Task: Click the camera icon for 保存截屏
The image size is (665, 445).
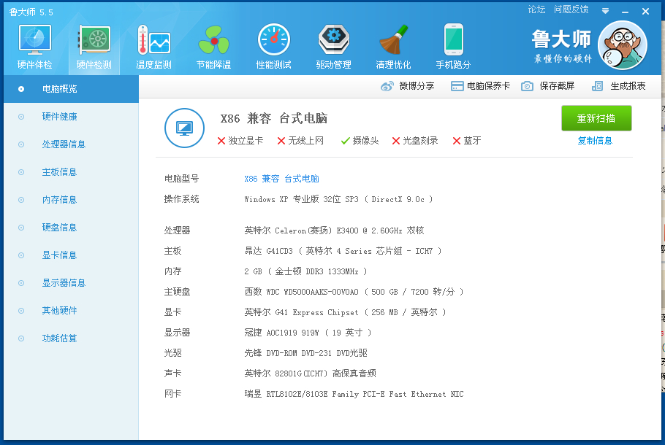Action: coord(527,86)
